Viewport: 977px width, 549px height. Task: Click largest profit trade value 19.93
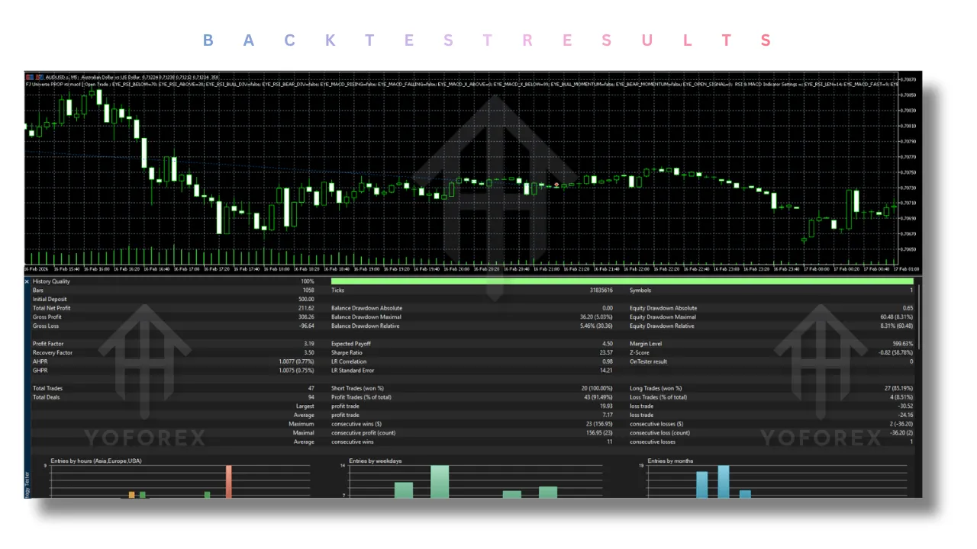(606, 406)
